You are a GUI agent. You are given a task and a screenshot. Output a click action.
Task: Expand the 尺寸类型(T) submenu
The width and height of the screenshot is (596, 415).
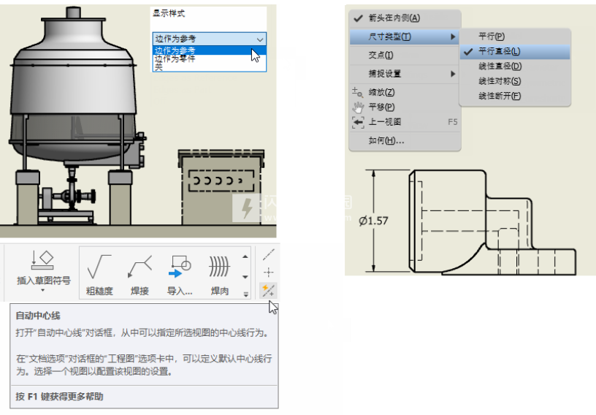point(404,37)
